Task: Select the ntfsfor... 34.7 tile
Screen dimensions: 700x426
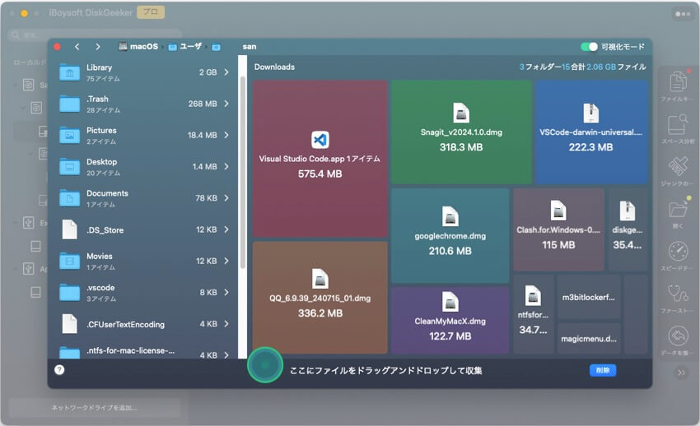Action: pyautogui.click(x=533, y=315)
